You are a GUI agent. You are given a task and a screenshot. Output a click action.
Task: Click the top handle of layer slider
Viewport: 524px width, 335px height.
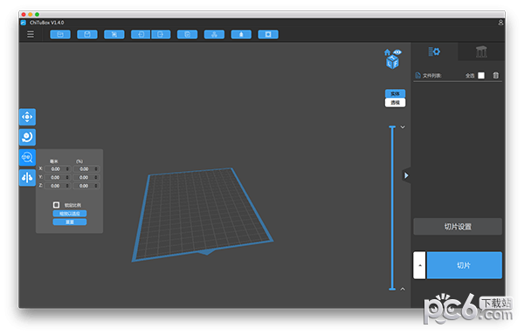pos(392,126)
